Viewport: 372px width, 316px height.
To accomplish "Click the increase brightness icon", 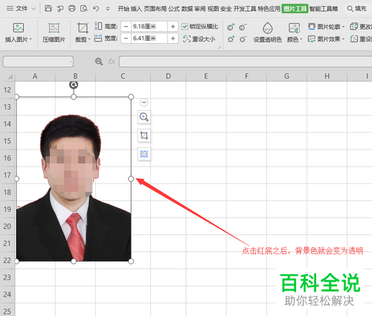I will pyautogui.click(x=231, y=39).
